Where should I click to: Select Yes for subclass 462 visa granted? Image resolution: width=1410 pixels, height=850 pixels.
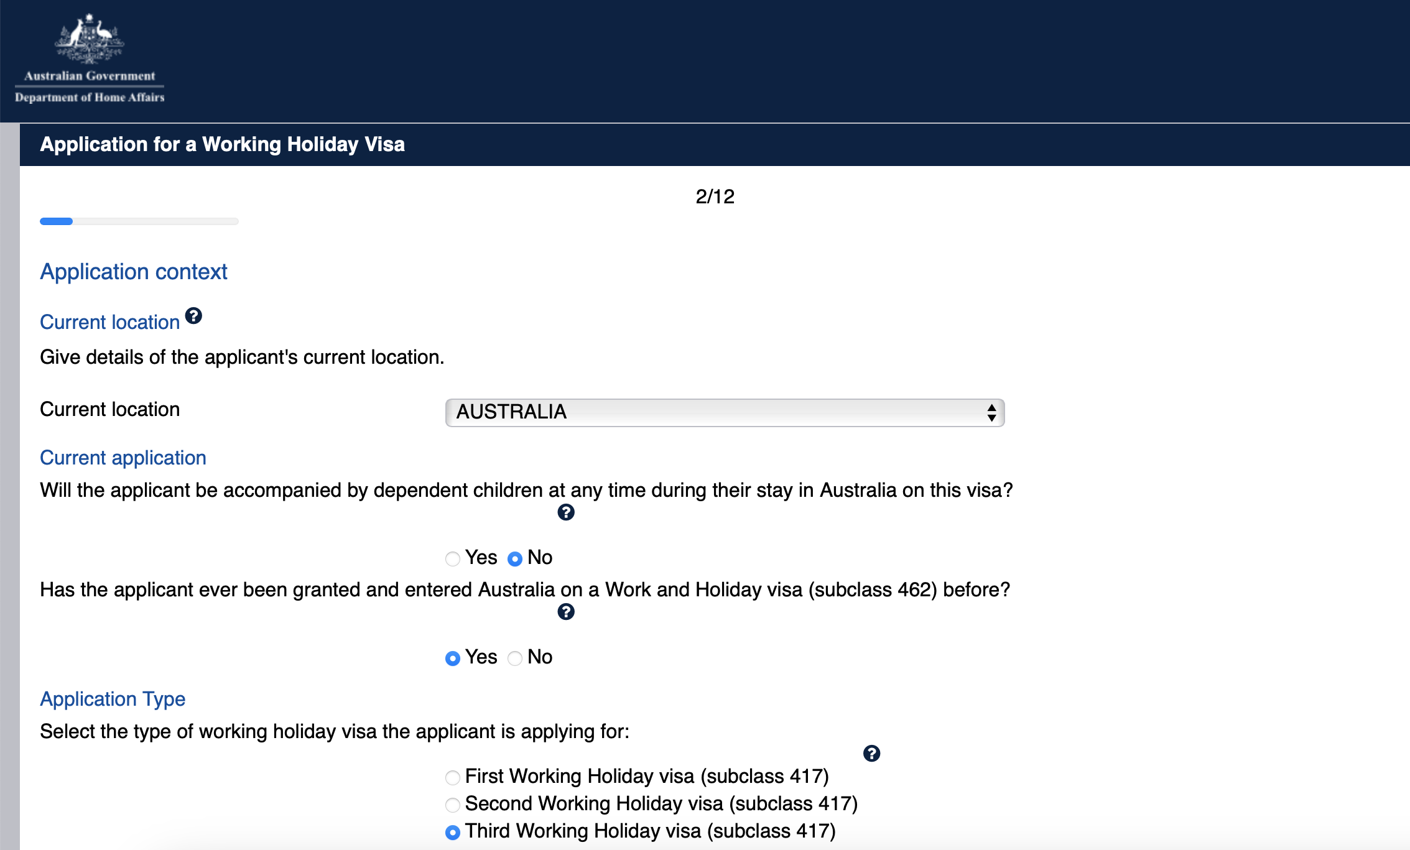(453, 658)
